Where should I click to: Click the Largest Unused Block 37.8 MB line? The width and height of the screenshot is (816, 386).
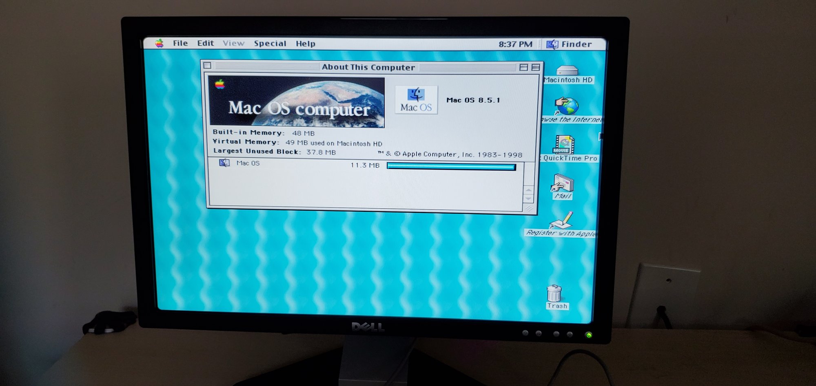coord(274,151)
